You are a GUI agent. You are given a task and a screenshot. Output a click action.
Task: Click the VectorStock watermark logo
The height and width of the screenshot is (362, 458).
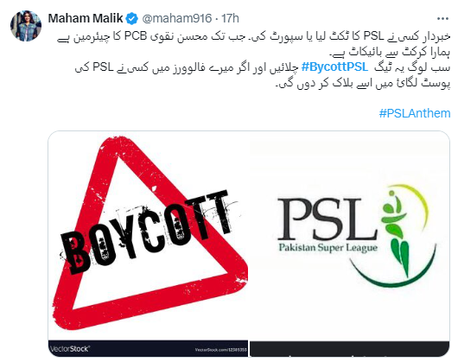[x=69, y=348]
